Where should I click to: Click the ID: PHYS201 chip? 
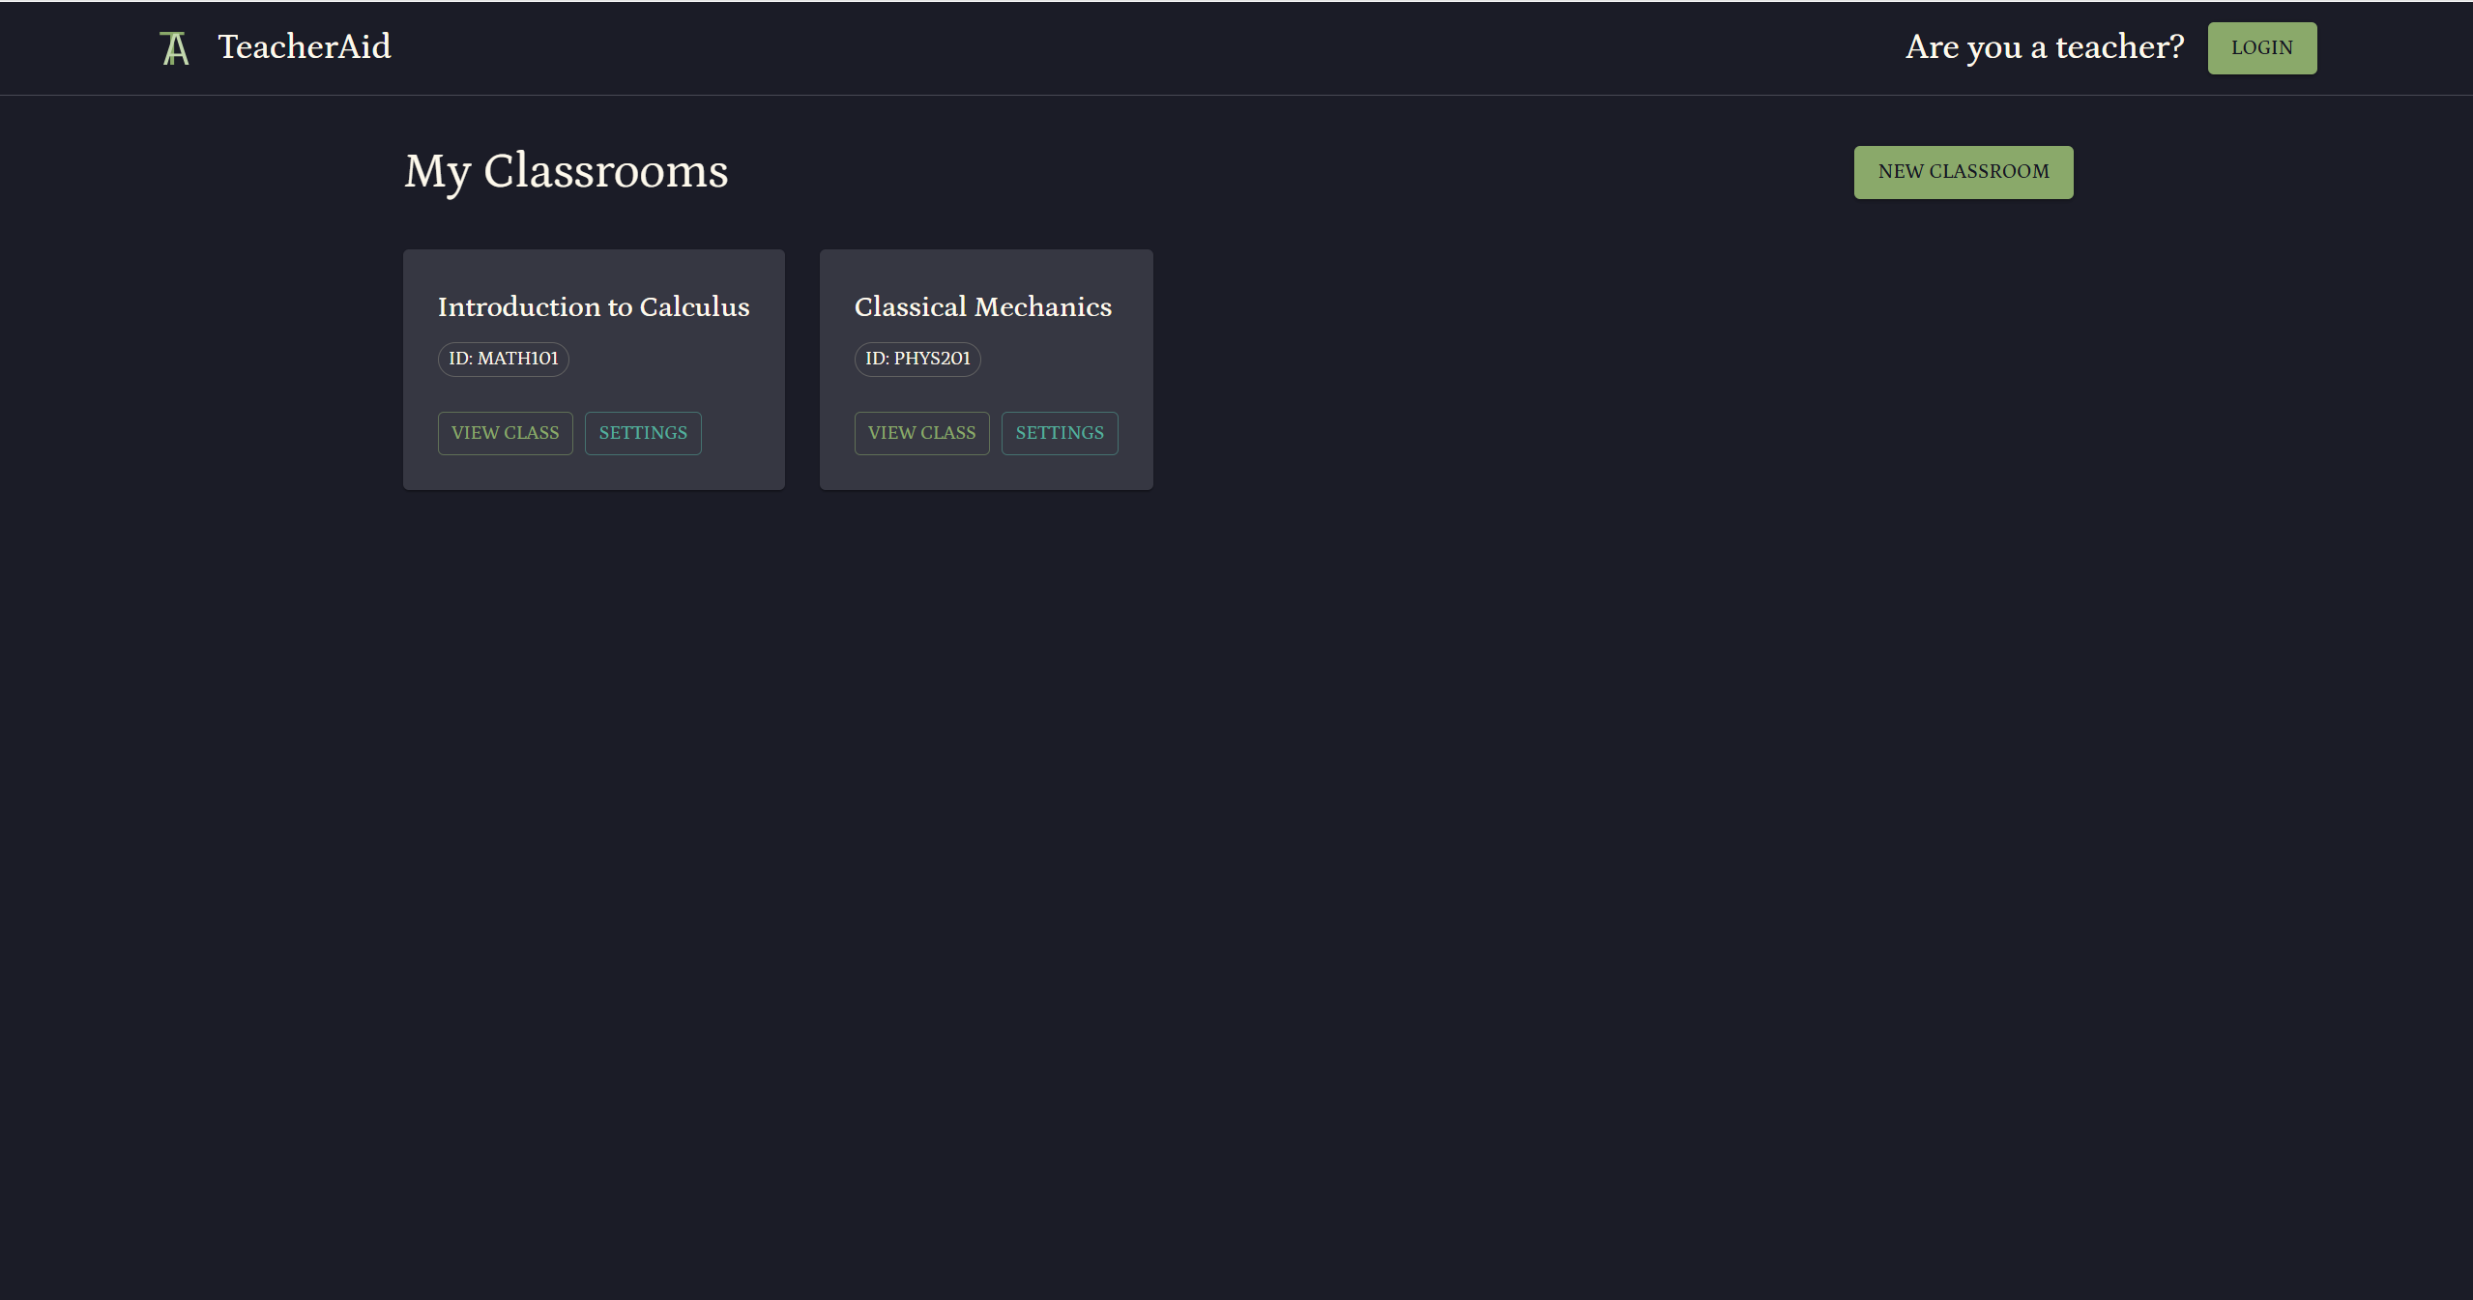tap(916, 359)
